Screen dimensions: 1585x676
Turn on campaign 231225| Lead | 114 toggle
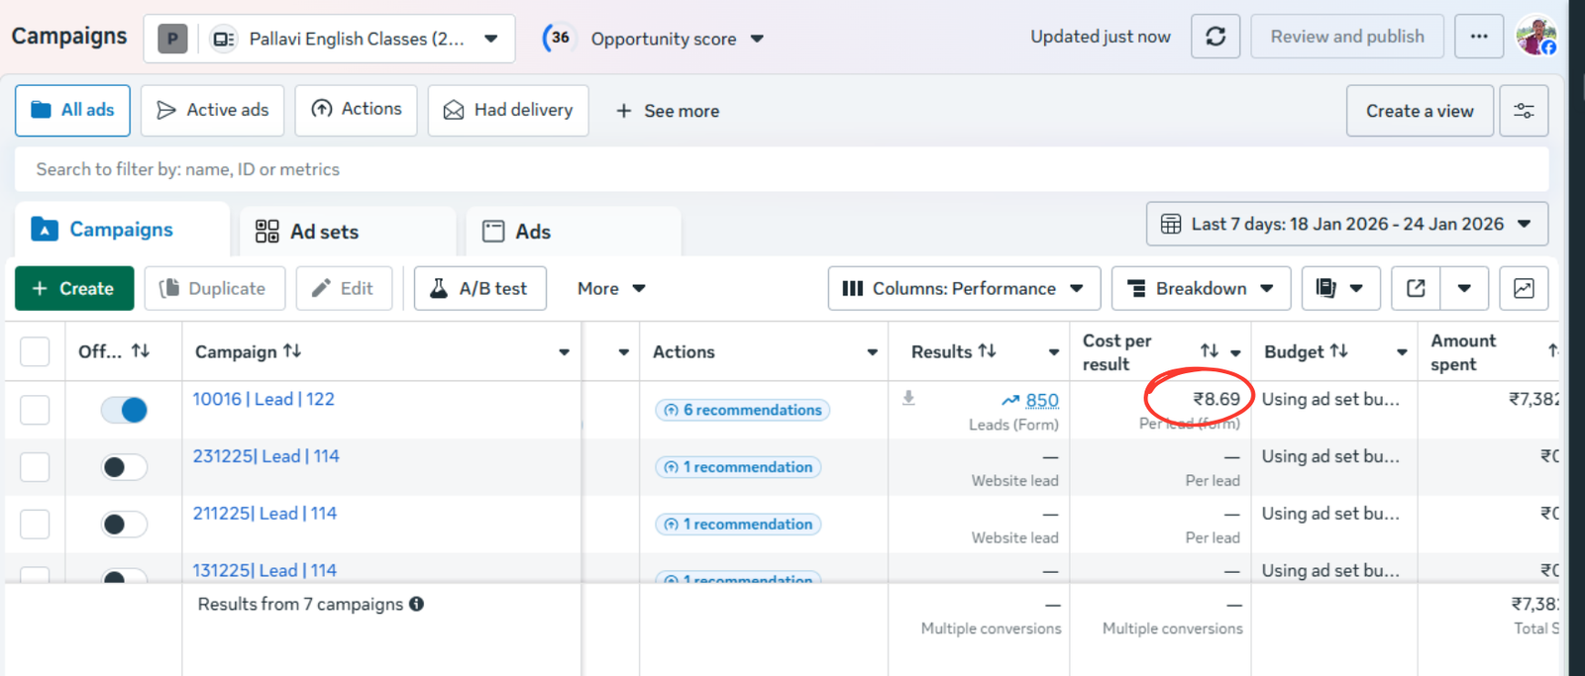pos(124,467)
